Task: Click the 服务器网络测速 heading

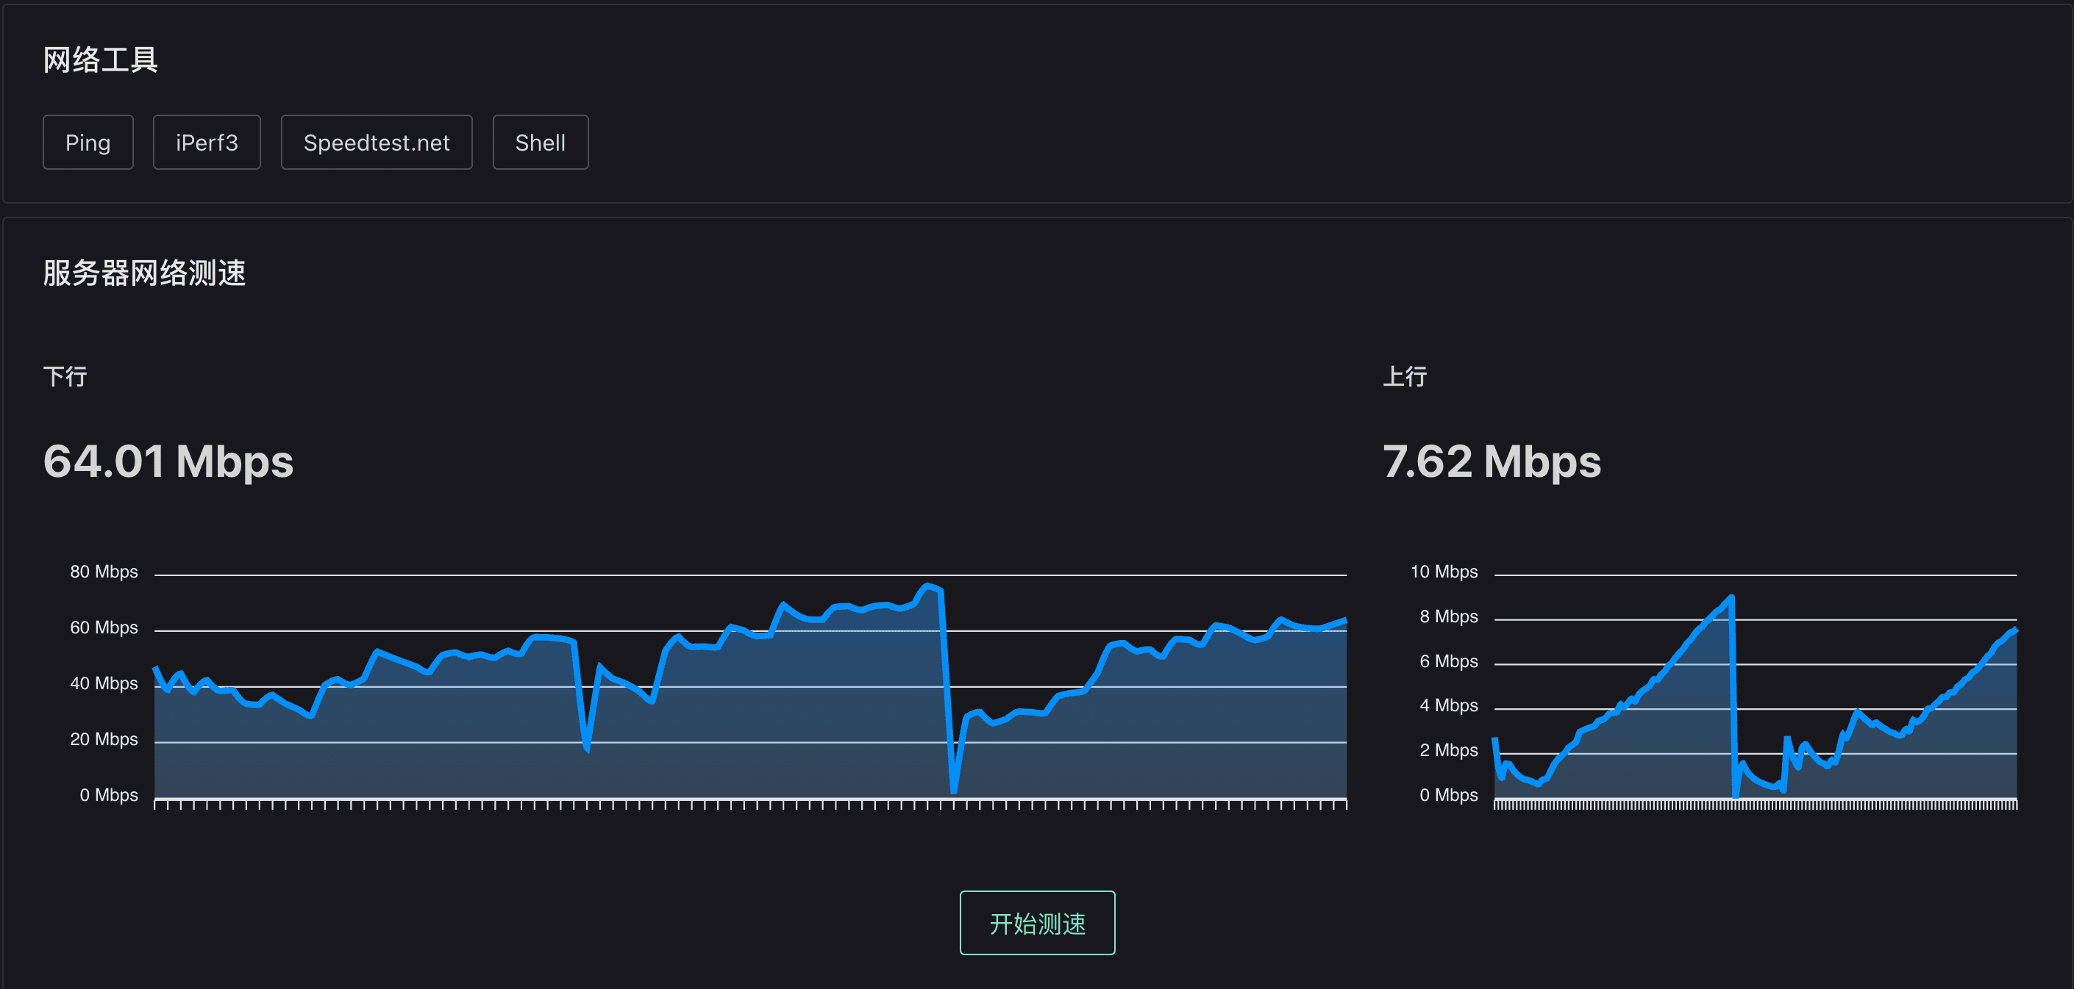Action: [x=144, y=273]
